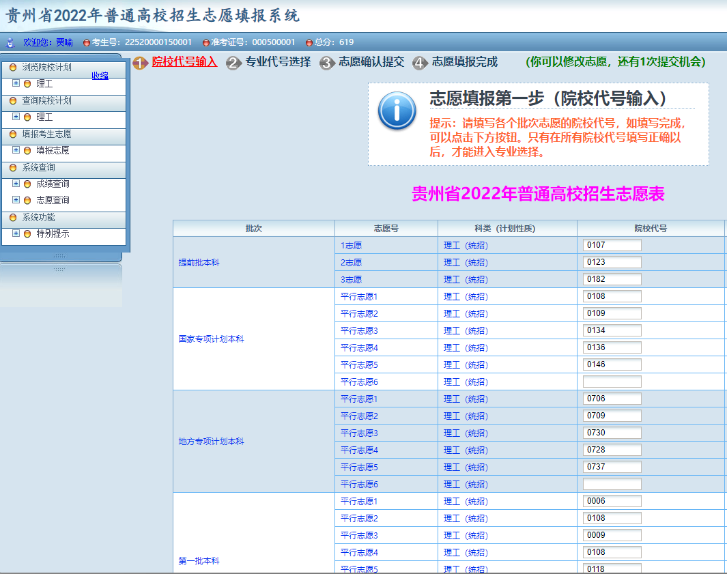Viewport: 727px width, 574px height.
Task: Click the orange icon beside 查询院校计划
Action: [x=13, y=100]
